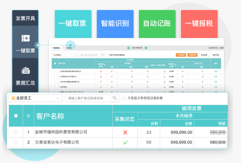Image resolution: width=241 pixels, height=163 pixels.
Task: Check the row 1 checkbox for 盐城市福林园林景观有限公司 in front panel
Action: [x=16, y=132]
